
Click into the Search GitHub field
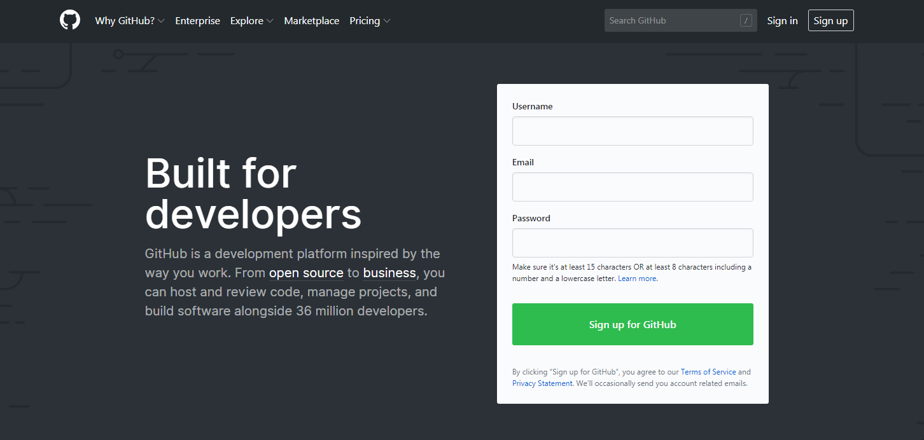(x=681, y=20)
